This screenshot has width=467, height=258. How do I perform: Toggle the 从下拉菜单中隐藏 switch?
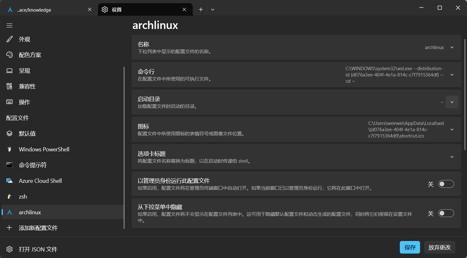(x=446, y=213)
